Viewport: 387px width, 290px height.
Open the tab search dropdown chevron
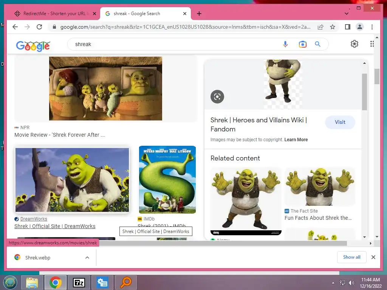click(347, 14)
